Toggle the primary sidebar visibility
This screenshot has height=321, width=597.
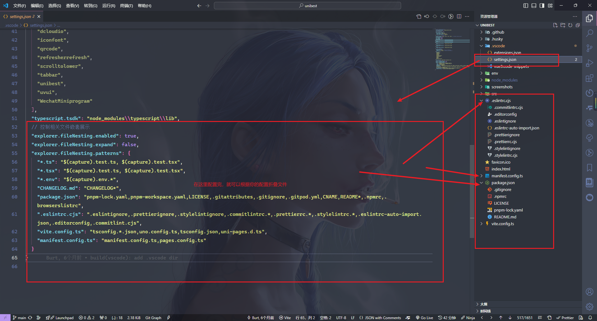(525, 5)
